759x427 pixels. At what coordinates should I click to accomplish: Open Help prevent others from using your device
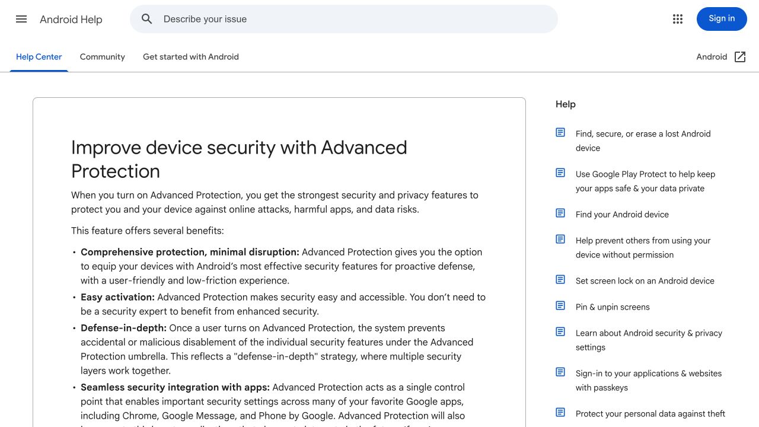(643, 248)
